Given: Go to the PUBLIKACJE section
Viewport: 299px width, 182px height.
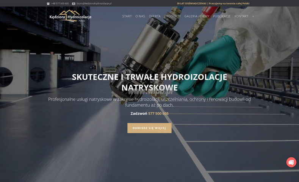Looking at the screenshot, I should coord(222,16).
